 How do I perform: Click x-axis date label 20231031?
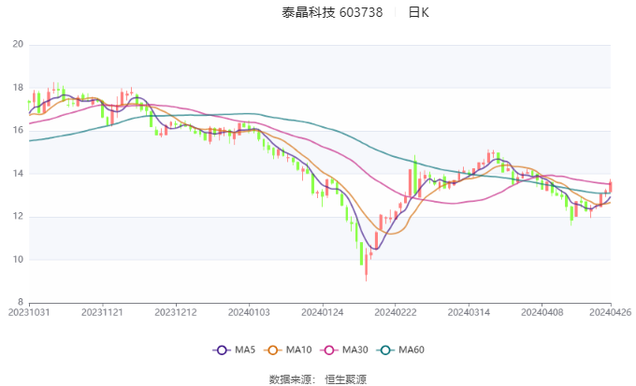(29, 312)
